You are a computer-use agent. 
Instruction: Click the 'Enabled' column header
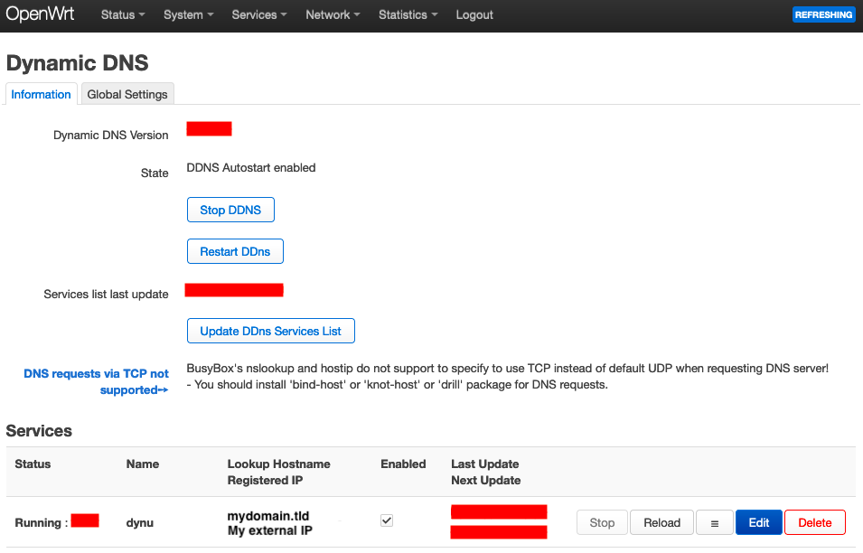(403, 464)
